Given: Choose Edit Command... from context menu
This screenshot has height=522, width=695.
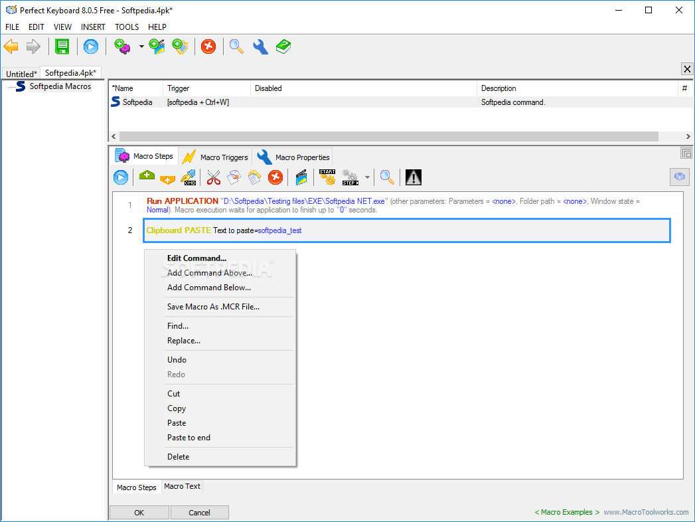Looking at the screenshot, I should pyautogui.click(x=196, y=258).
